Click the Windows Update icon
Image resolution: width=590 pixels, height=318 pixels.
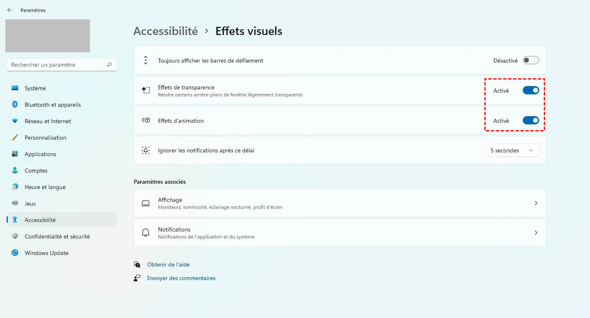(15, 253)
